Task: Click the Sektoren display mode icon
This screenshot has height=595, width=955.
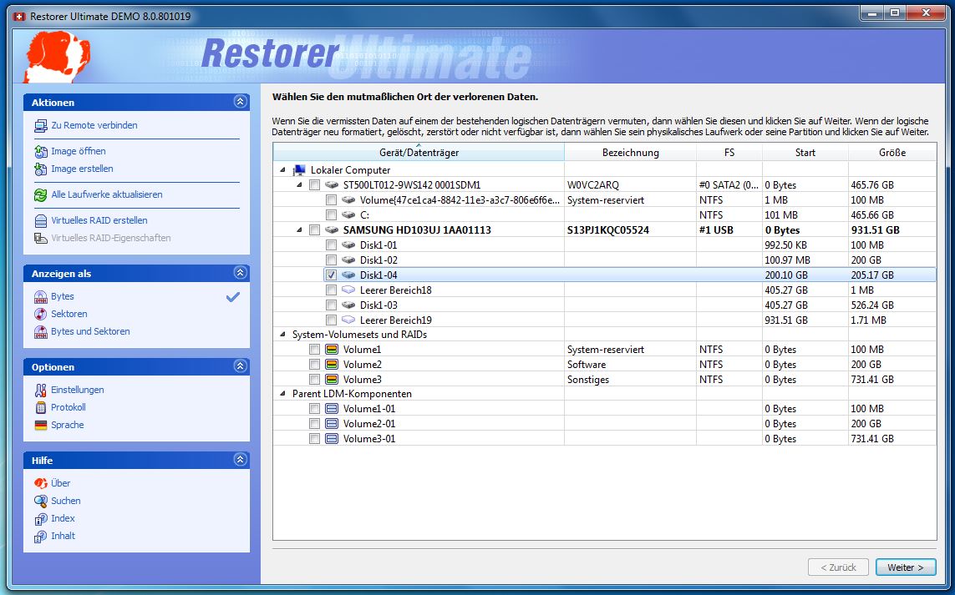Action: (41, 314)
